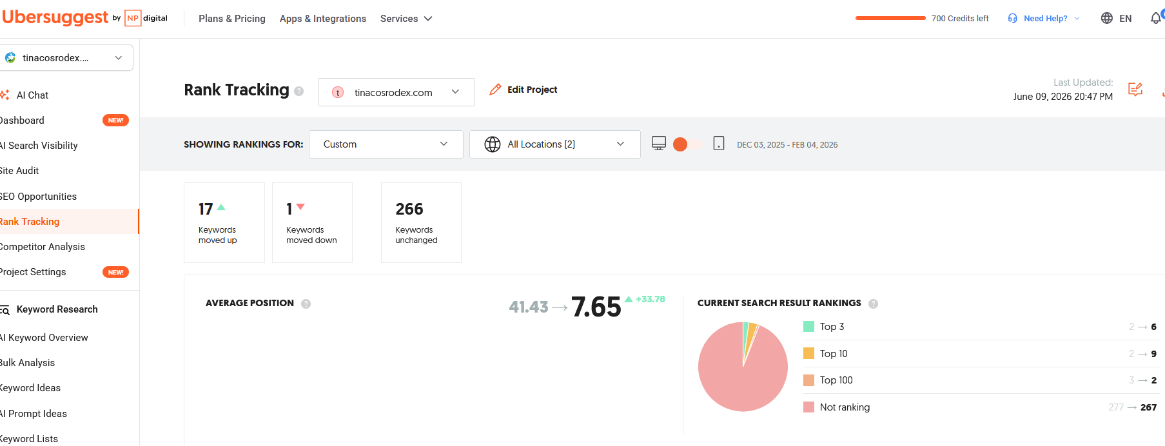Open Plans & Pricing
1165x446 pixels.
[232, 19]
